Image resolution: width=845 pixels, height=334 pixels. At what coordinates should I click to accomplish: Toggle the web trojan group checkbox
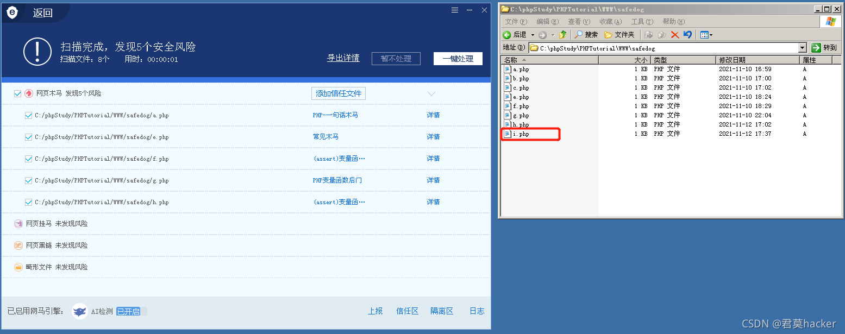coord(18,93)
